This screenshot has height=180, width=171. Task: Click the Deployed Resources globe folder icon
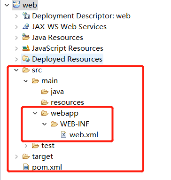tap(26, 59)
